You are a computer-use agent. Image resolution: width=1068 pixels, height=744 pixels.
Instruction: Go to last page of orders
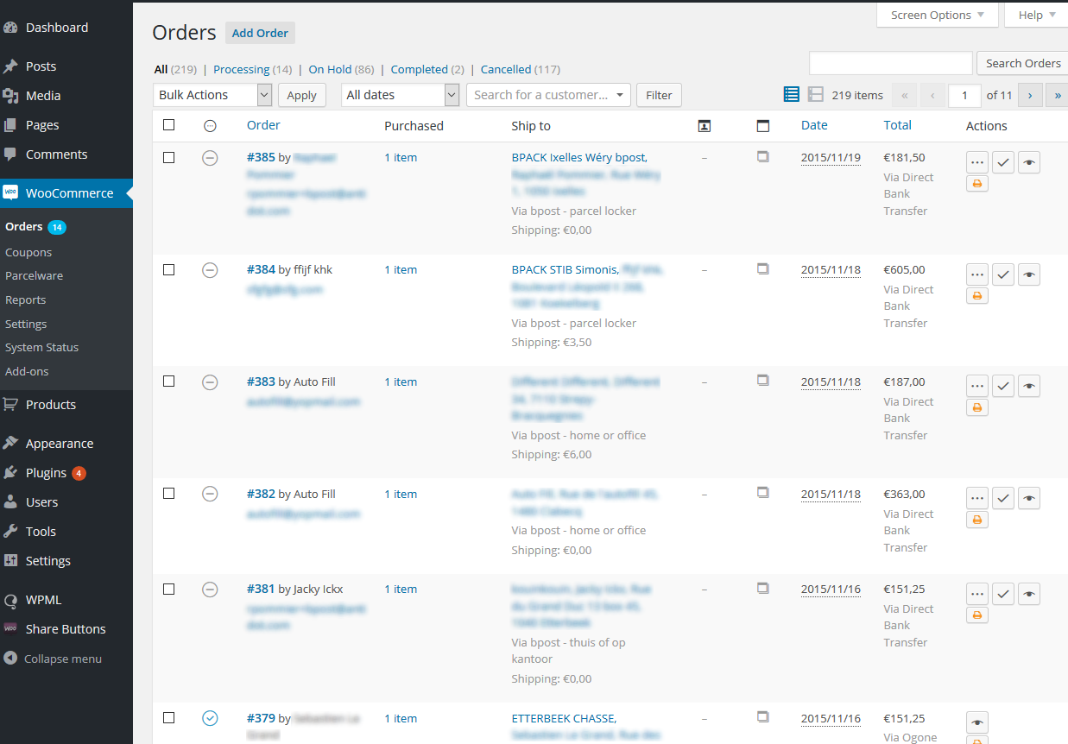[x=1058, y=96]
